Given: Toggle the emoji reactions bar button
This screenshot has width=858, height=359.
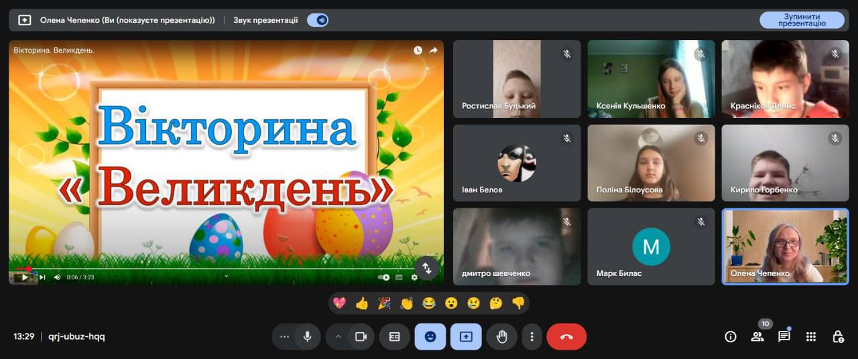Looking at the screenshot, I should (x=430, y=337).
